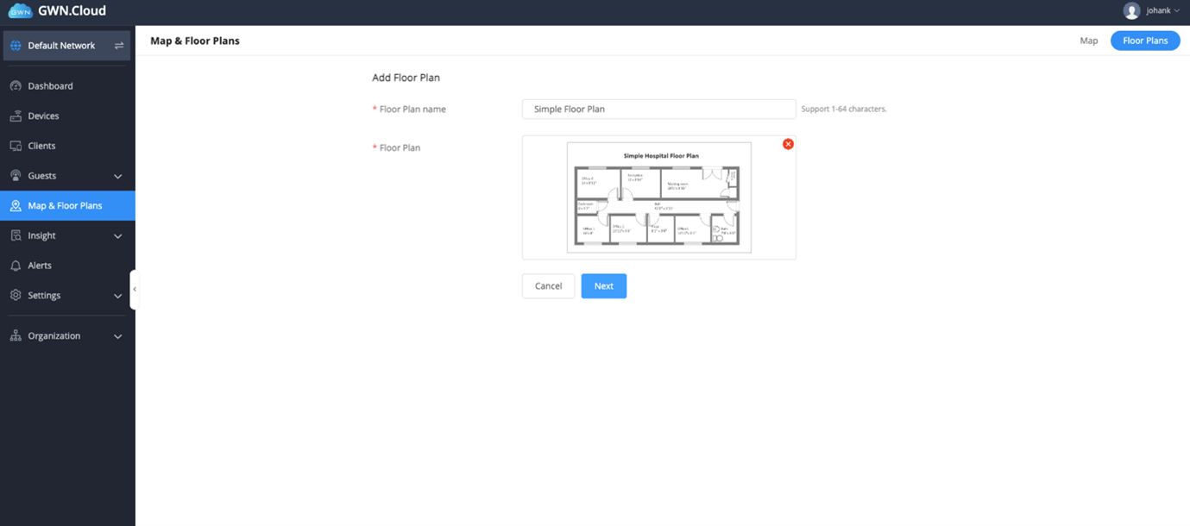This screenshot has width=1190, height=526.
Task: Click the GWN.Cloud logo icon
Action: tap(20, 11)
